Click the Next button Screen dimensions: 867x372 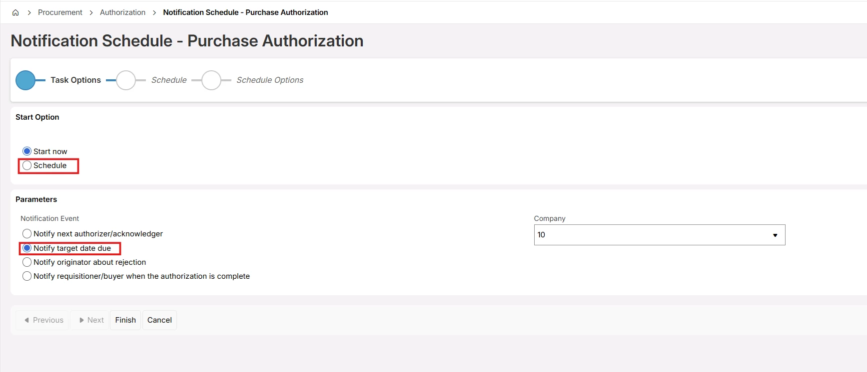coord(90,320)
